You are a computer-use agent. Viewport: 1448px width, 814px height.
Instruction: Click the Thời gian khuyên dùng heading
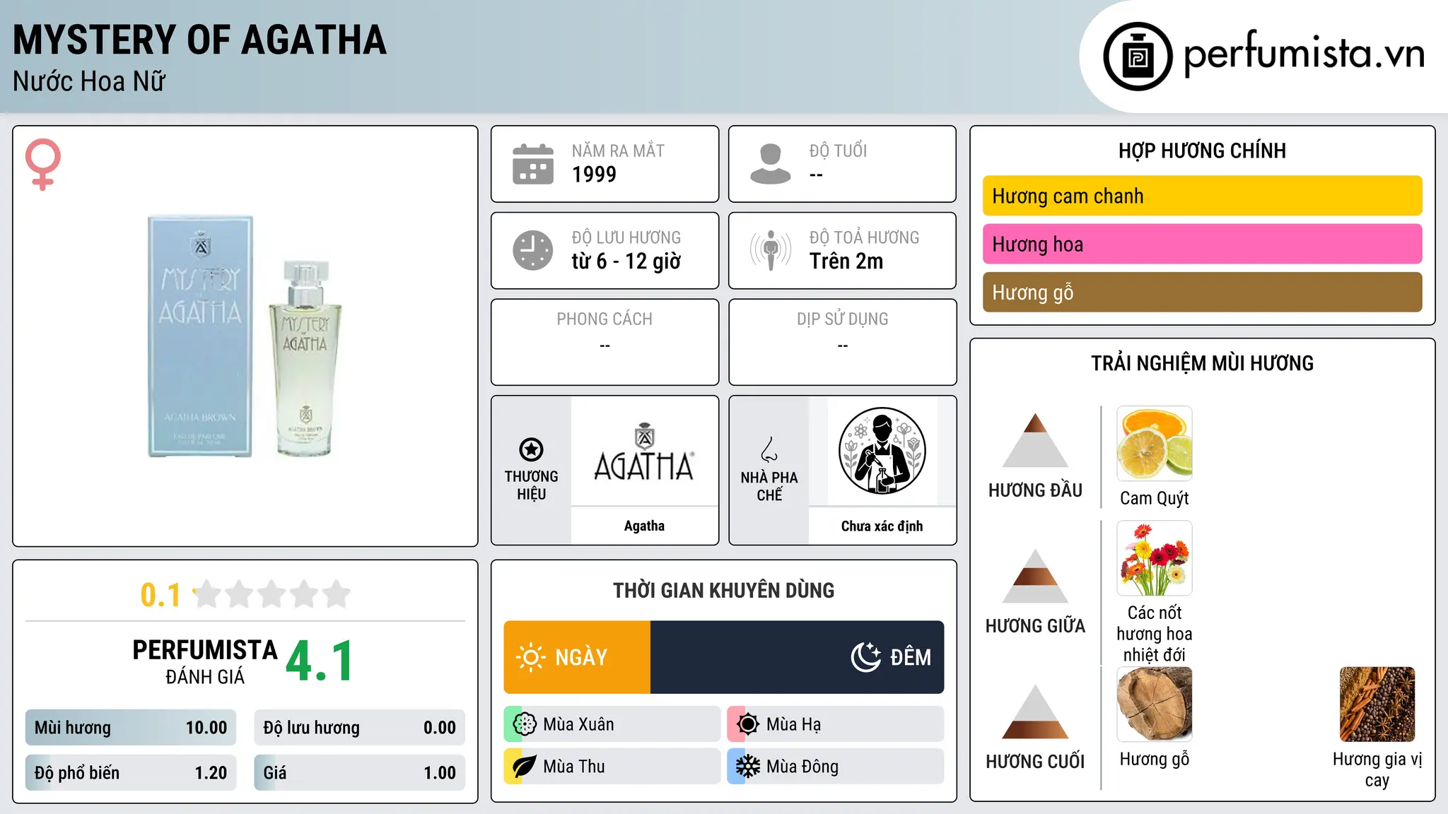coord(723,590)
